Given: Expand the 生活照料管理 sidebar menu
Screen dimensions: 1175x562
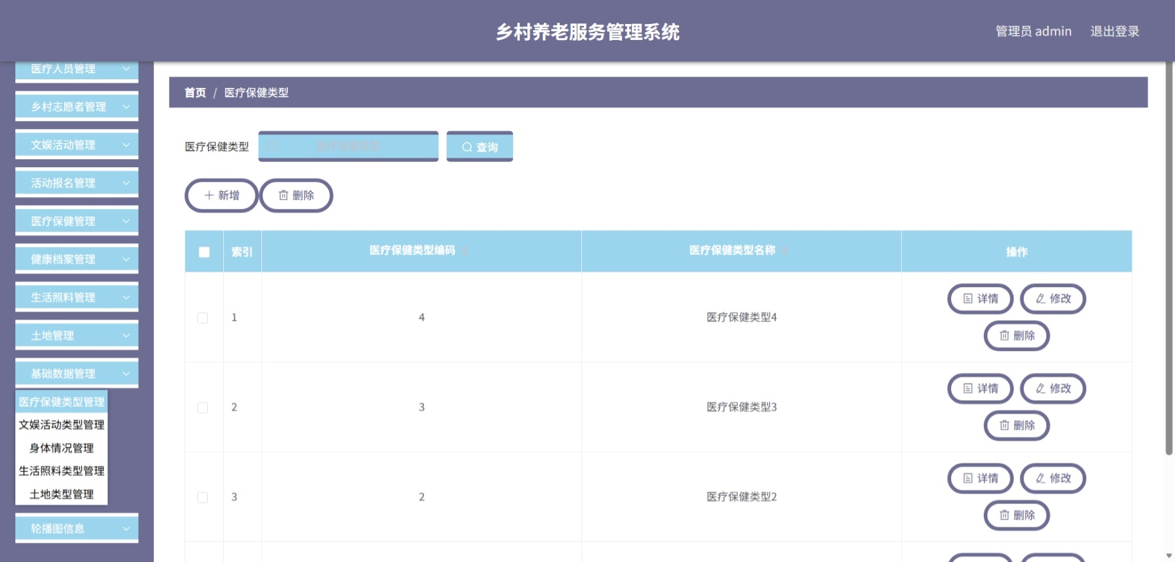Looking at the screenshot, I should click(x=77, y=297).
